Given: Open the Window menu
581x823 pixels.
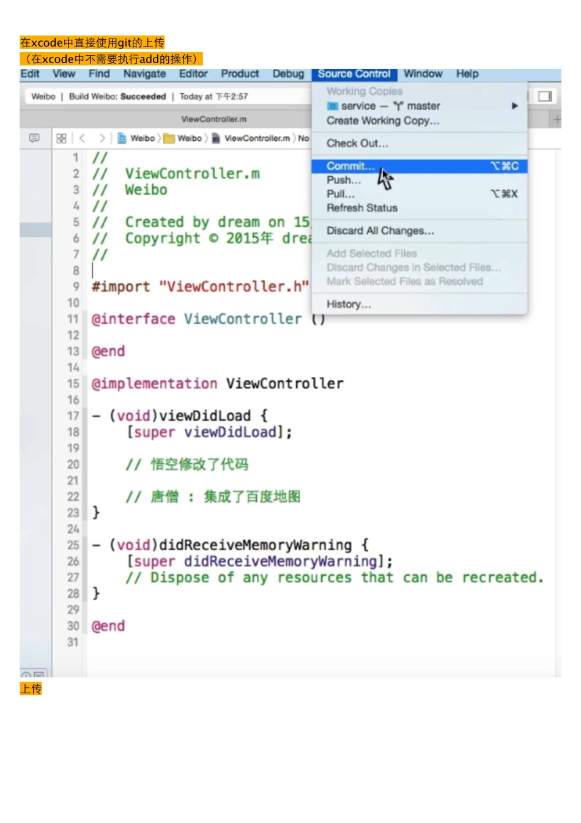Looking at the screenshot, I should 423,74.
